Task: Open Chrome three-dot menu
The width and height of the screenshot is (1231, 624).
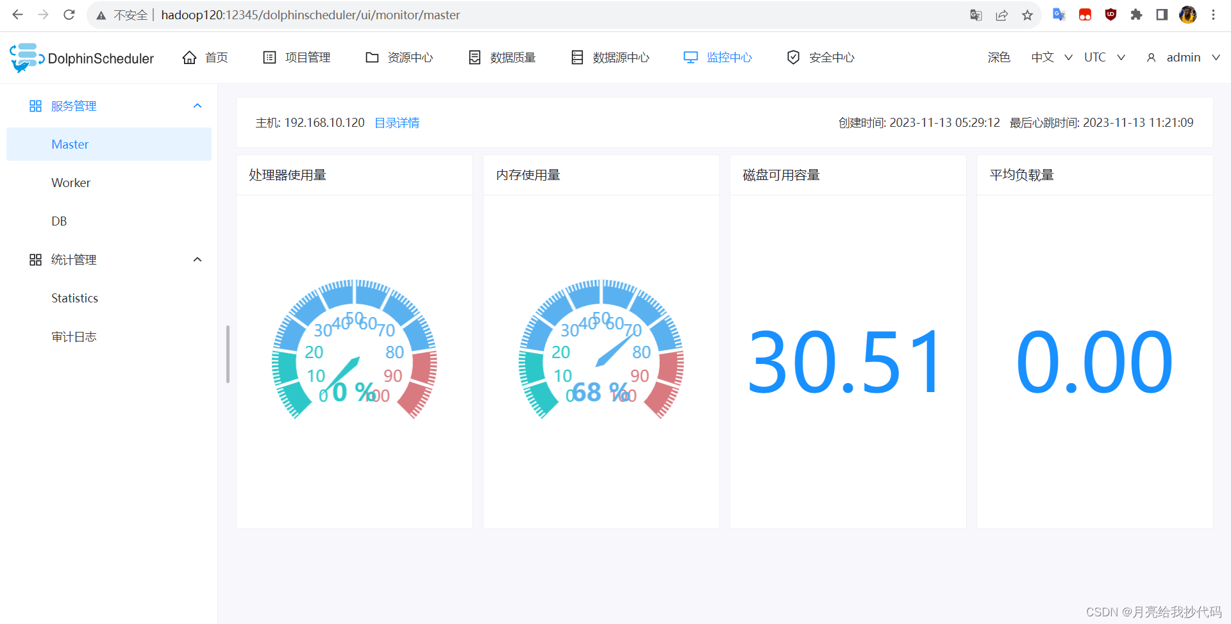Action: (1213, 15)
